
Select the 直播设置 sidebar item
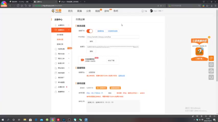pos(60,39)
